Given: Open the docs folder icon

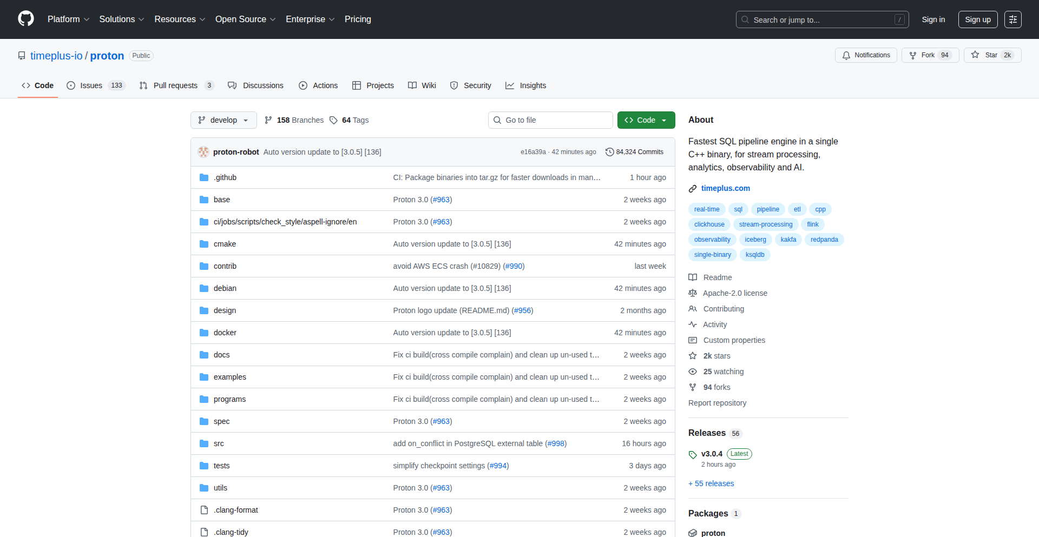Looking at the screenshot, I should pos(204,355).
